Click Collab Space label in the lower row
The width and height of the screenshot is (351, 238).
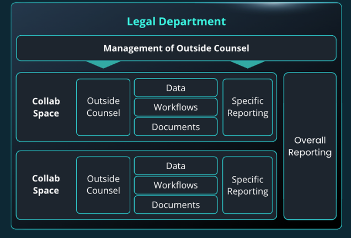46,185
